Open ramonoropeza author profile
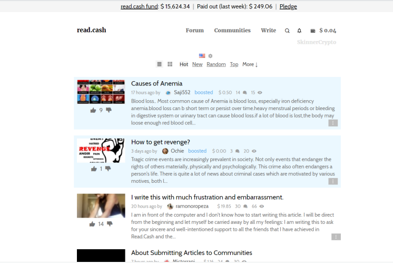 pos(192,206)
